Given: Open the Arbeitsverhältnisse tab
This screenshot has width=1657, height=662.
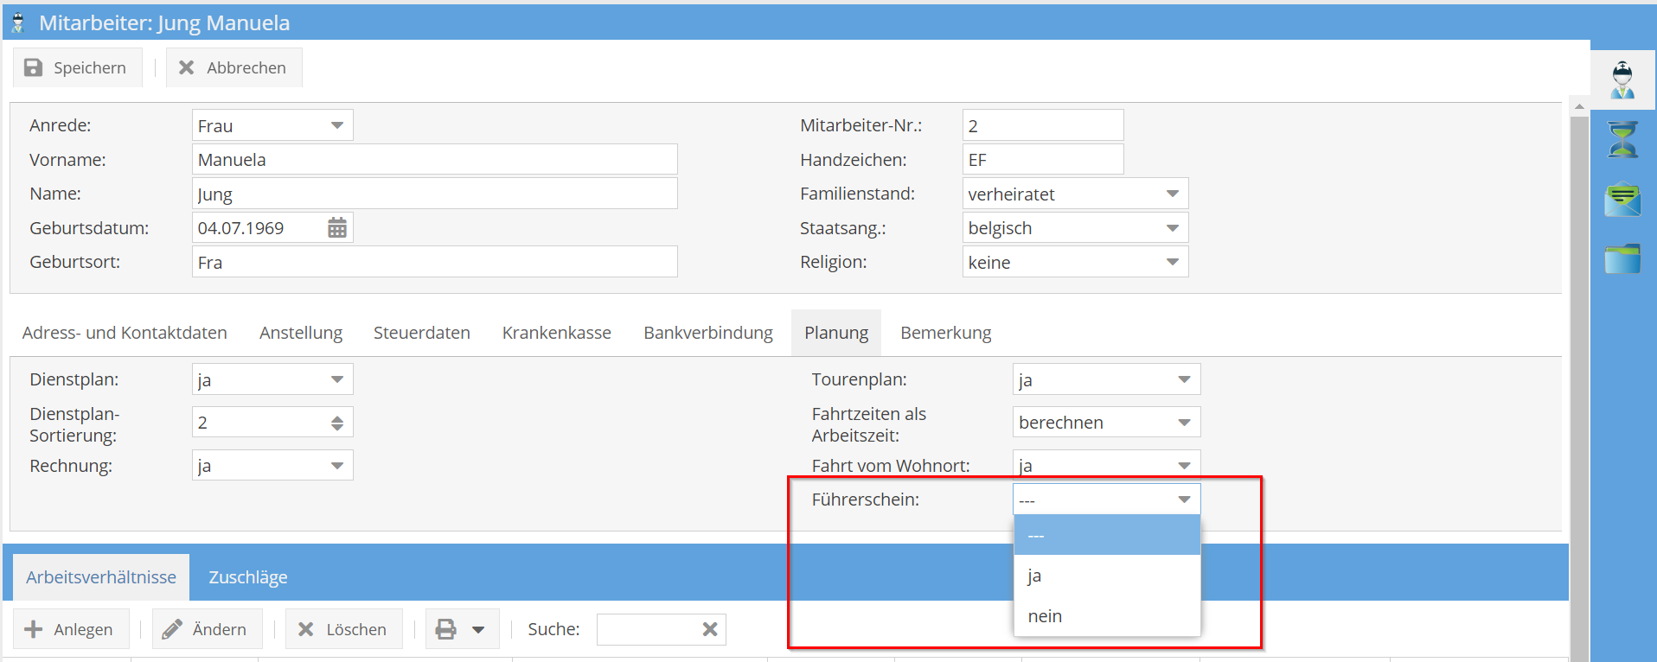Looking at the screenshot, I should (x=101, y=577).
